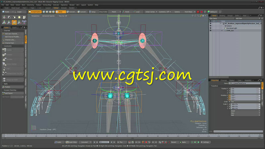The height and width of the screenshot is (149, 265).
Task: Toggle the Compensation button
Action: pyautogui.click(x=35, y=12)
